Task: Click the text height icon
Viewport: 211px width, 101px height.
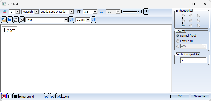Action: [78, 12]
